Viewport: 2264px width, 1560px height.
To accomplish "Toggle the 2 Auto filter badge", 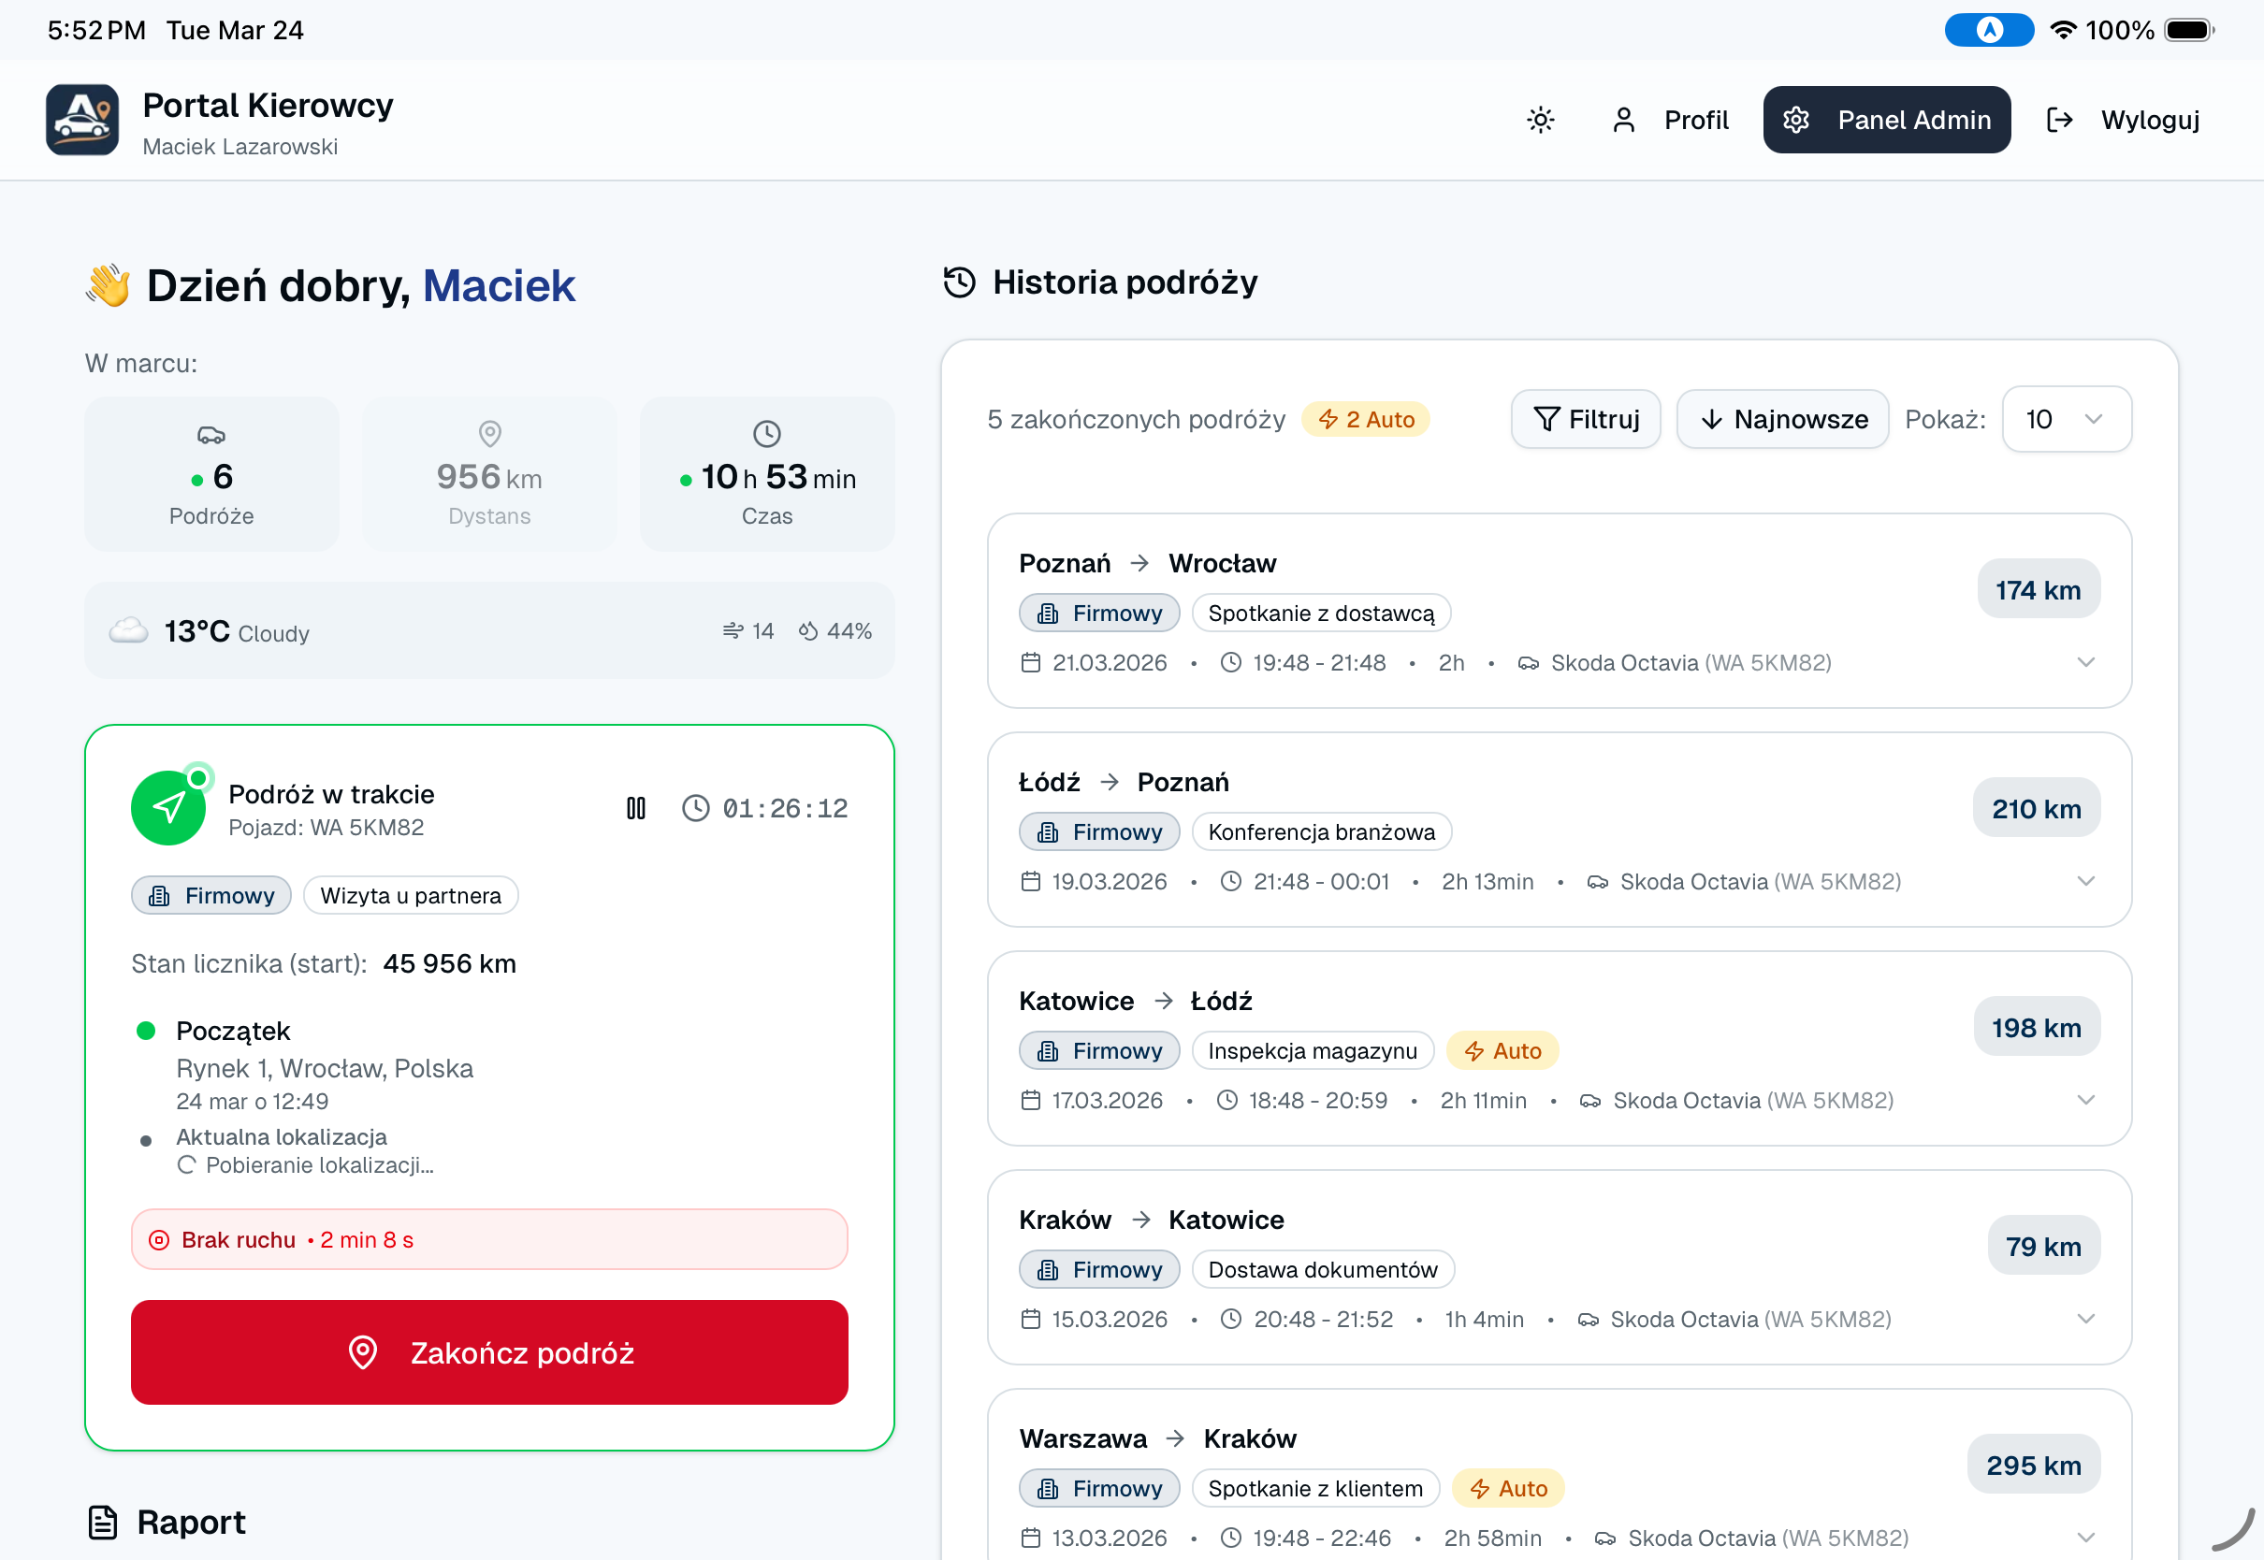I will pos(1366,419).
